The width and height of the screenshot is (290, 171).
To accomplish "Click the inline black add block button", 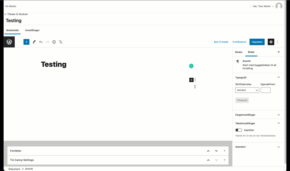I will pos(191,80).
